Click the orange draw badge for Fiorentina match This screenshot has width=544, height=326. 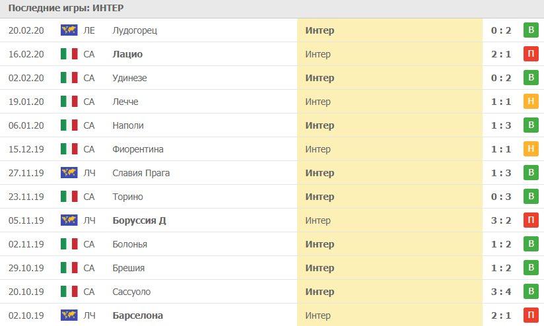click(531, 149)
